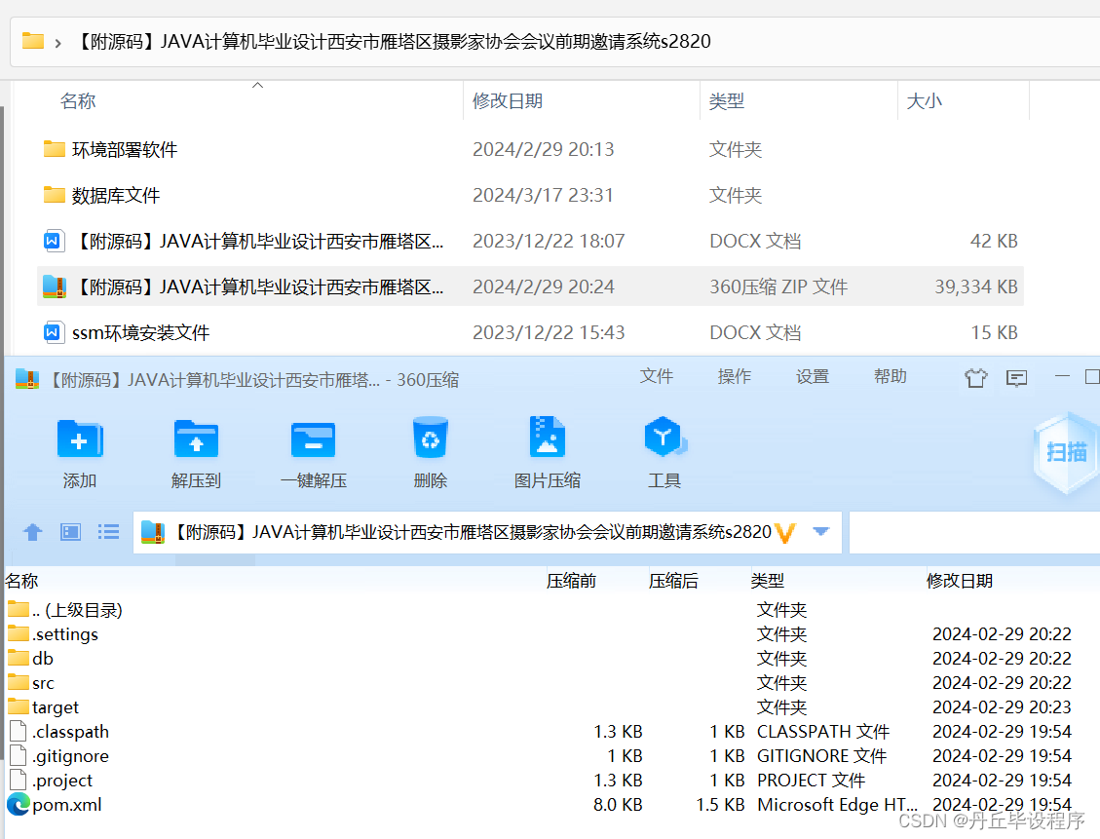
Task: Open the 文件 (File) menu
Action: [x=657, y=376]
